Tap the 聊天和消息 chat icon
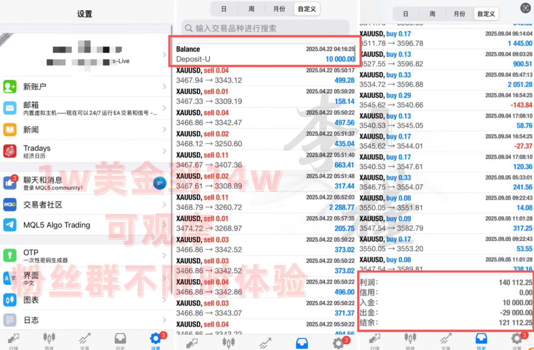The image size is (534, 350). tap(10, 183)
